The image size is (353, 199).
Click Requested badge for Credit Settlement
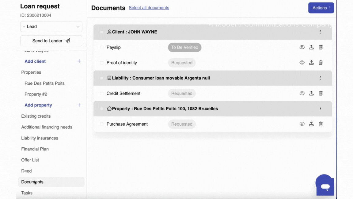point(182,93)
